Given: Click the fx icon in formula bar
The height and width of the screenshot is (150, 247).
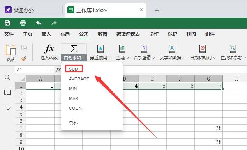Looking at the screenshot, I should click(x=58, y=69).
